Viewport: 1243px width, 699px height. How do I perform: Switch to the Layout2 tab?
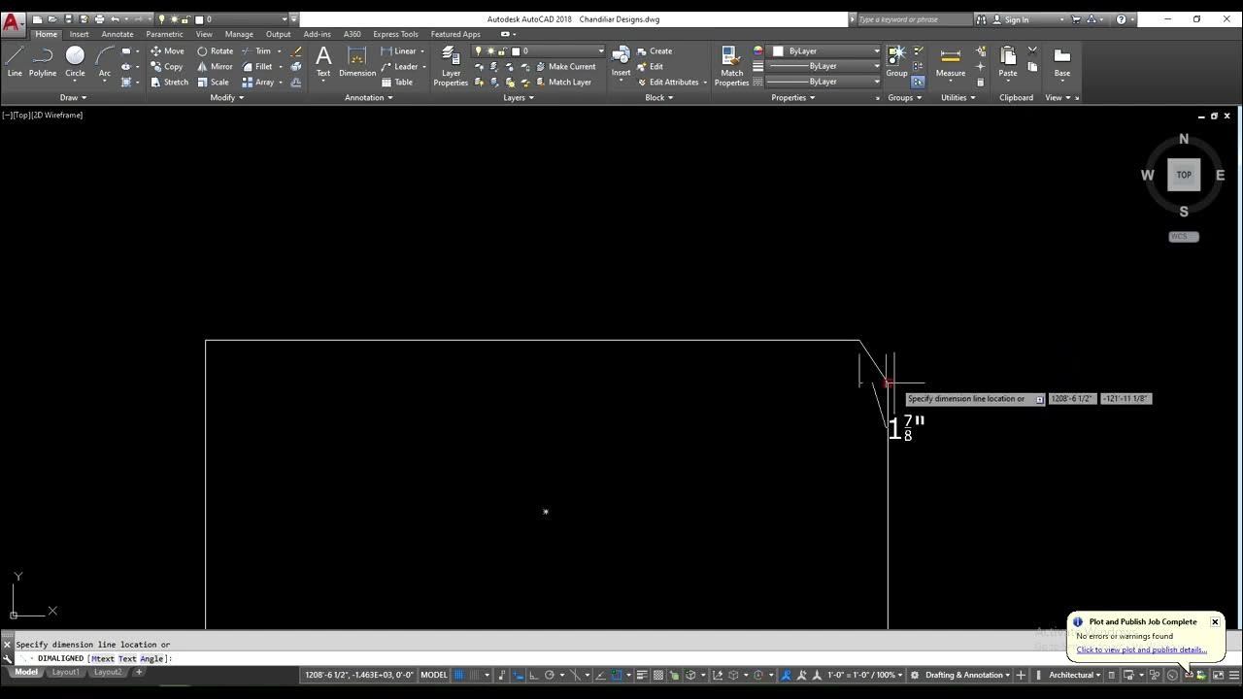point(108,672)
